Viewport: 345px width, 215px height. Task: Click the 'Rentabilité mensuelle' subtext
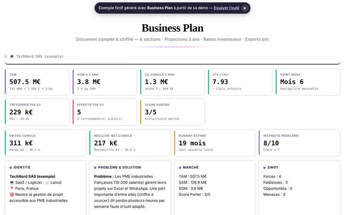pos(299,89)
